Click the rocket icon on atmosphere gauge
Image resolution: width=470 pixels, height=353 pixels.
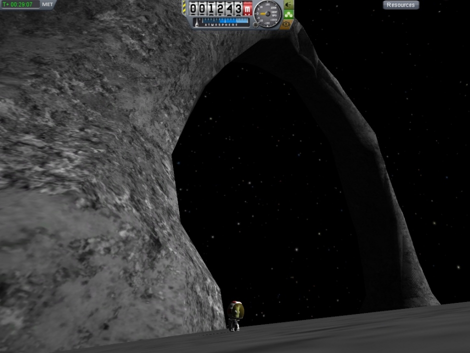tap(196, 23)
